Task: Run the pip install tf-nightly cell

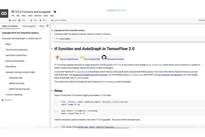Action: coord(56,111)
